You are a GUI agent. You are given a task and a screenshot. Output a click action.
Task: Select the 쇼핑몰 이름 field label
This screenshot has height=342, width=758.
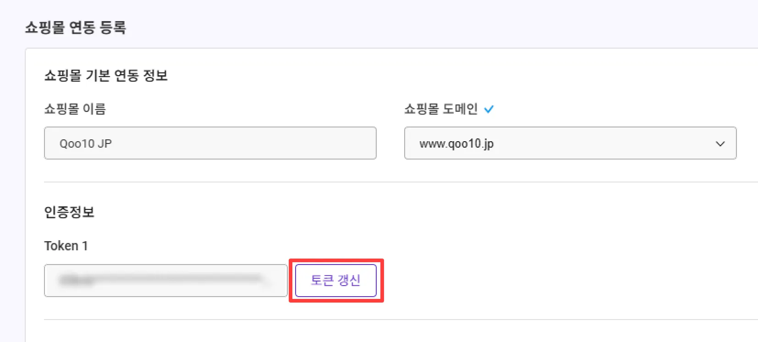(x=75, y=109)
